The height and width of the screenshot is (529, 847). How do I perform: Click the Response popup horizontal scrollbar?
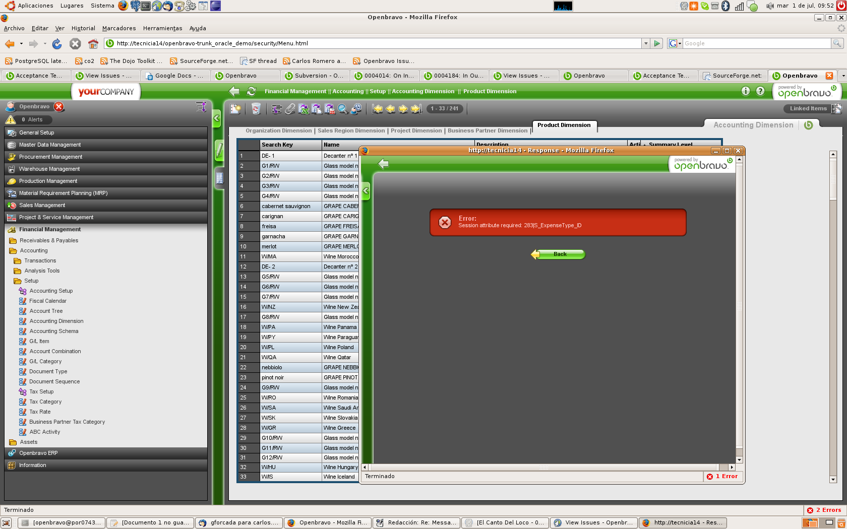(549, 468)
